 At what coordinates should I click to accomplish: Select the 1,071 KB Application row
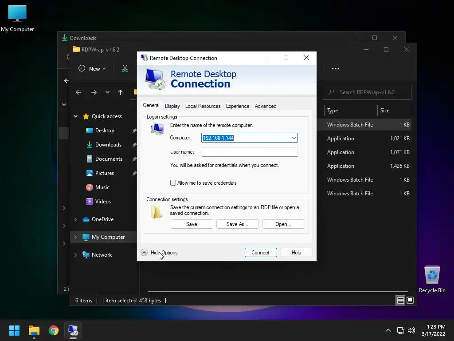click(x=364, y=152)
